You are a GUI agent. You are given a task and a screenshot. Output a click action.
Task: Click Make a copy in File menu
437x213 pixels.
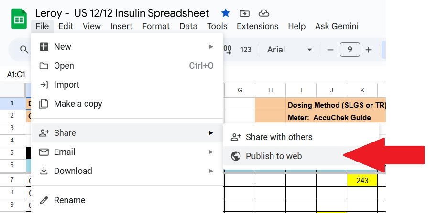pyautogui.click(x=78, y=104)
